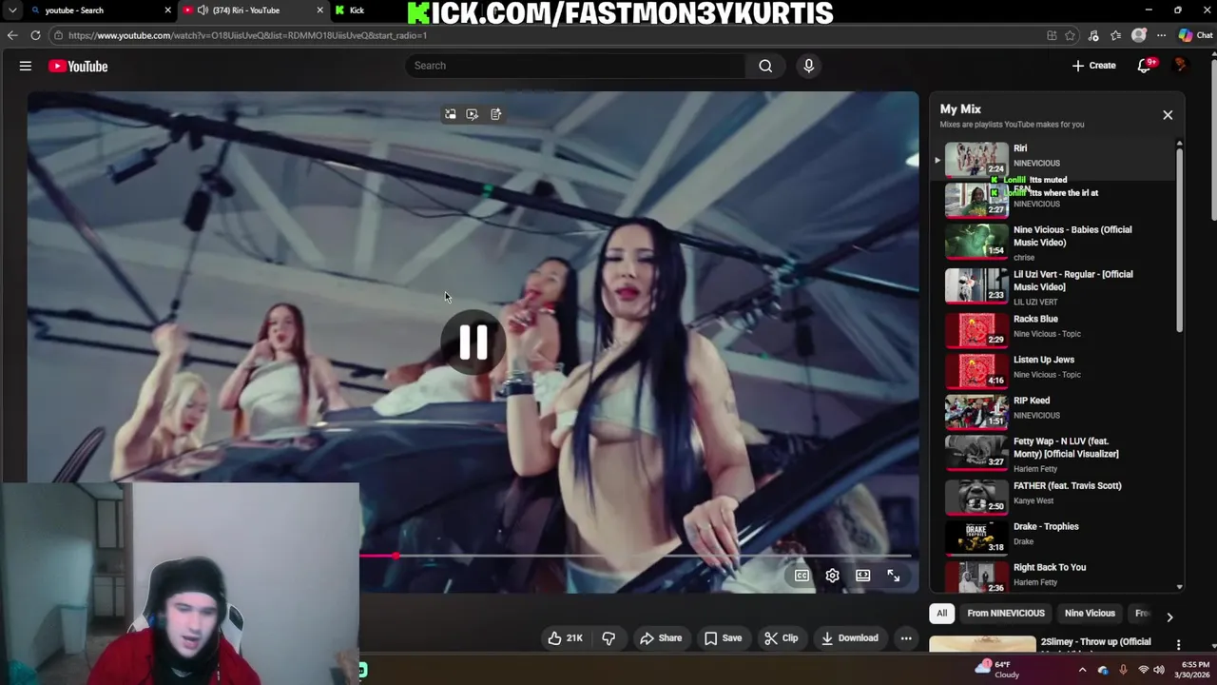Screen dimensions: 1217x685
Task: Open YouTube notifications bell
Action: (1145, 66)
